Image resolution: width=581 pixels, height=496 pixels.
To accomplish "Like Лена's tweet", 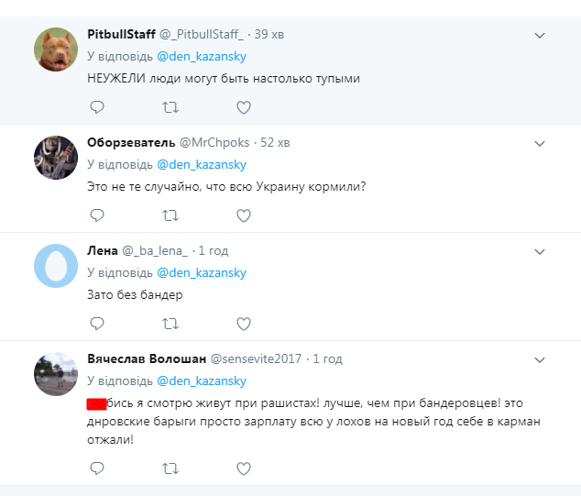I will tap(243, 324).
